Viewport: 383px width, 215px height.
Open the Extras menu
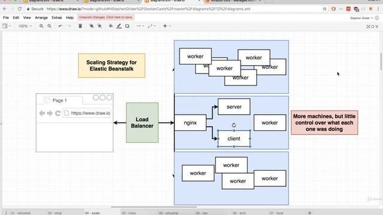point(57,17)
